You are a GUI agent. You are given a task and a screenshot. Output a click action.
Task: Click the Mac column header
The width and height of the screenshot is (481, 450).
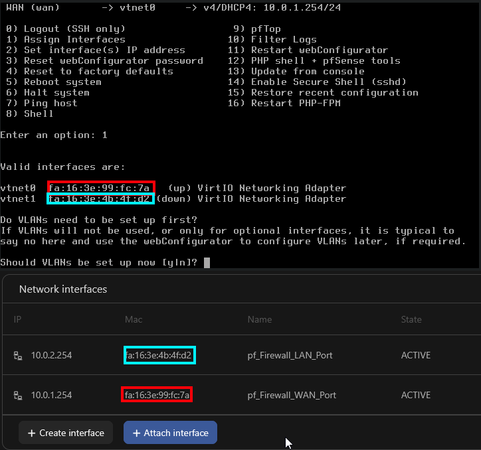[134, 319]
